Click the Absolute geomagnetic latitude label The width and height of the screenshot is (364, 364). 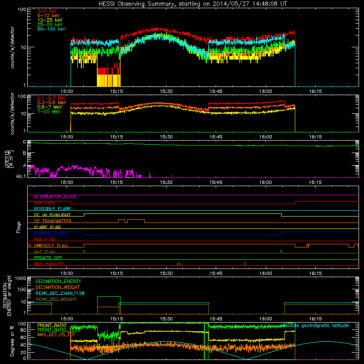314,326
